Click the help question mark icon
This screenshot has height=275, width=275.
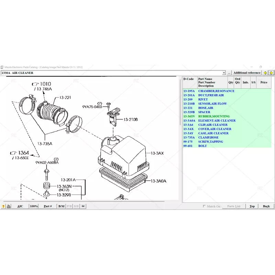[3, 206]
